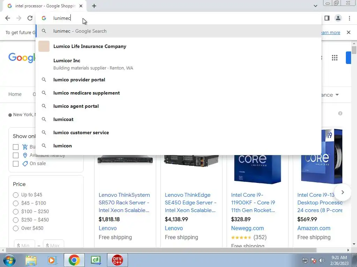Dismiss the infobar with its X icon

[348, 32]
